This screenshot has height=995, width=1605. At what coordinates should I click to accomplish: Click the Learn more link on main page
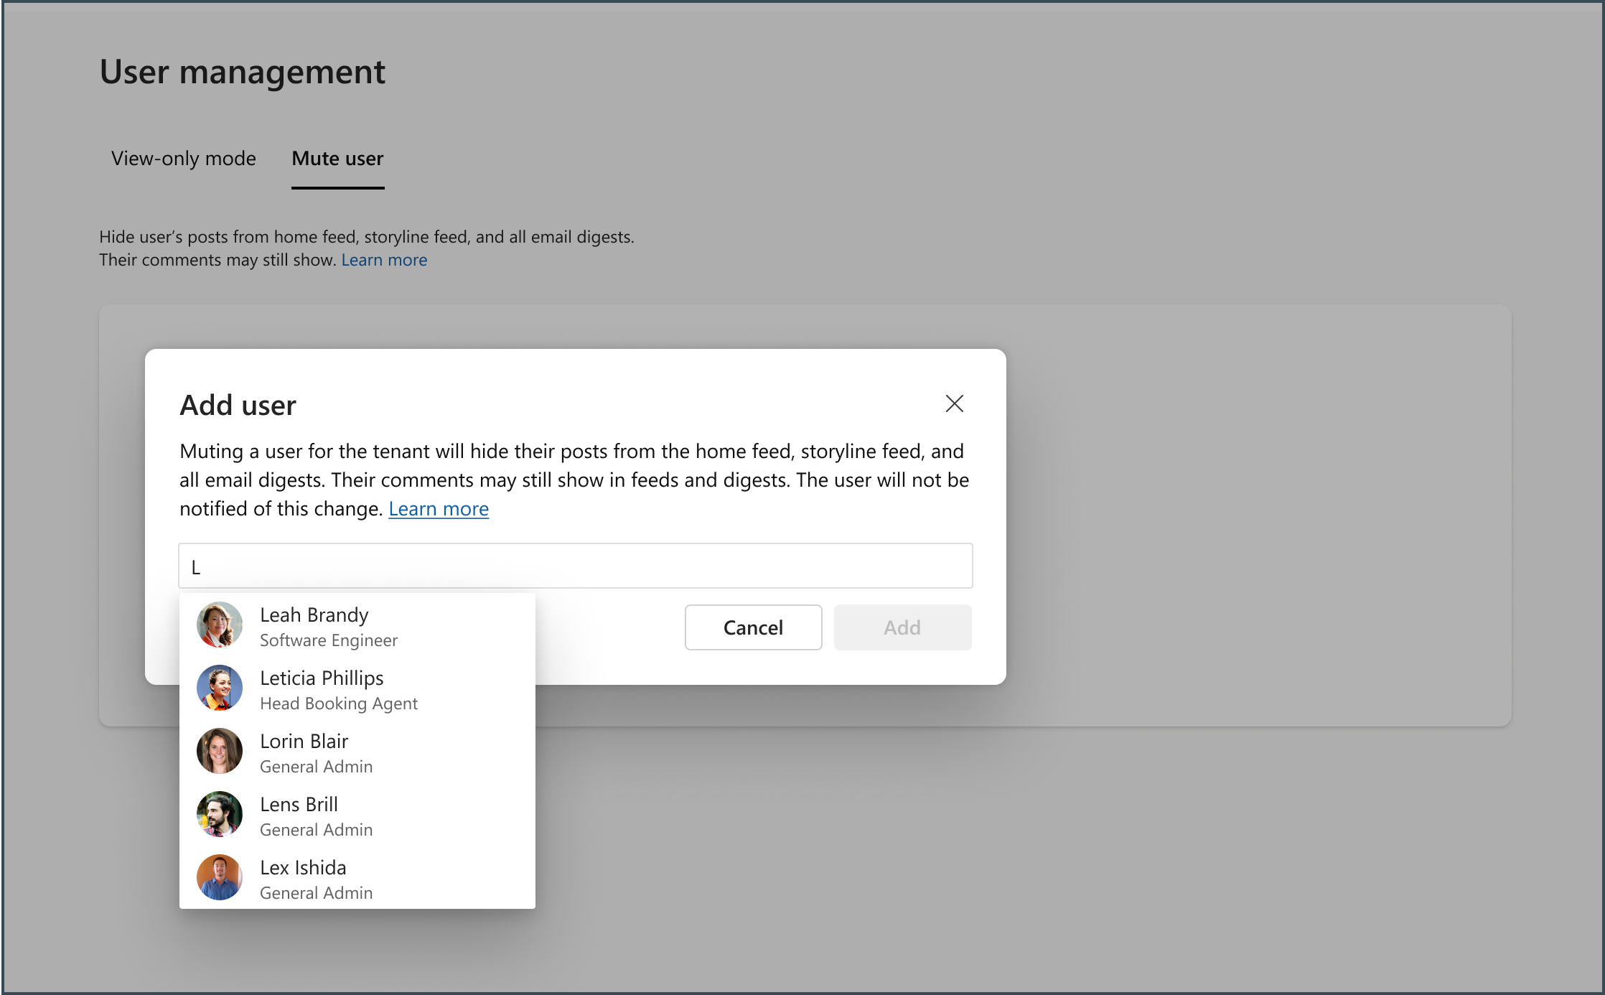tap(384, 258)
